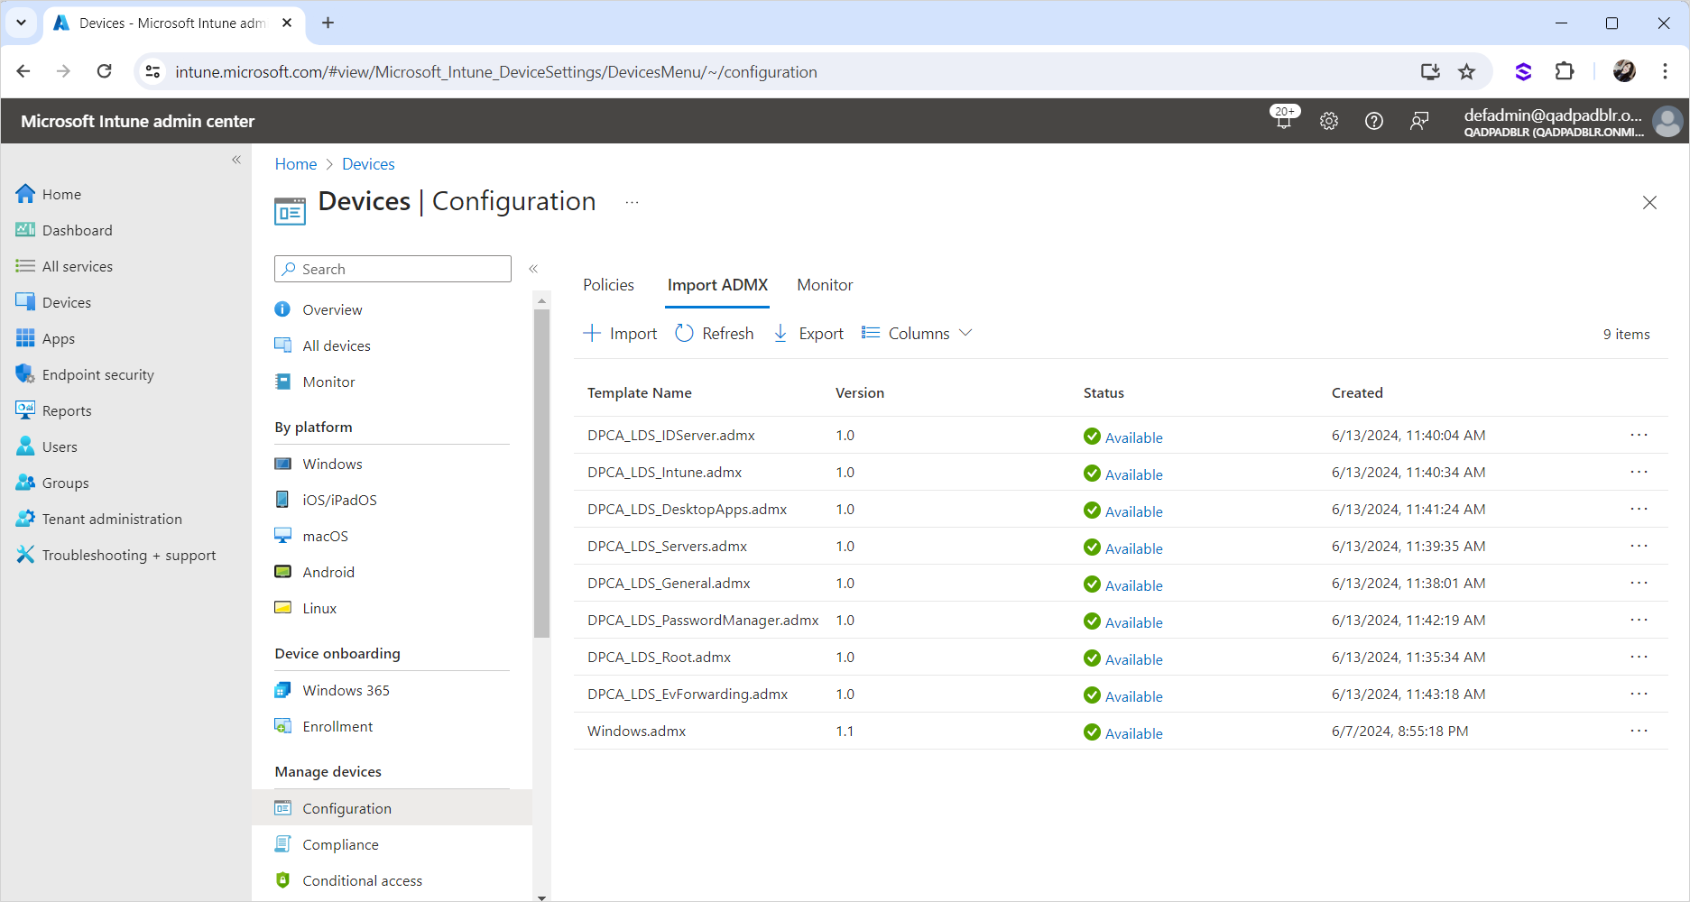The height and width of the screenshot is (902, 1690).
Task: Click the side menu scrollbar
Action: point(541,474)
